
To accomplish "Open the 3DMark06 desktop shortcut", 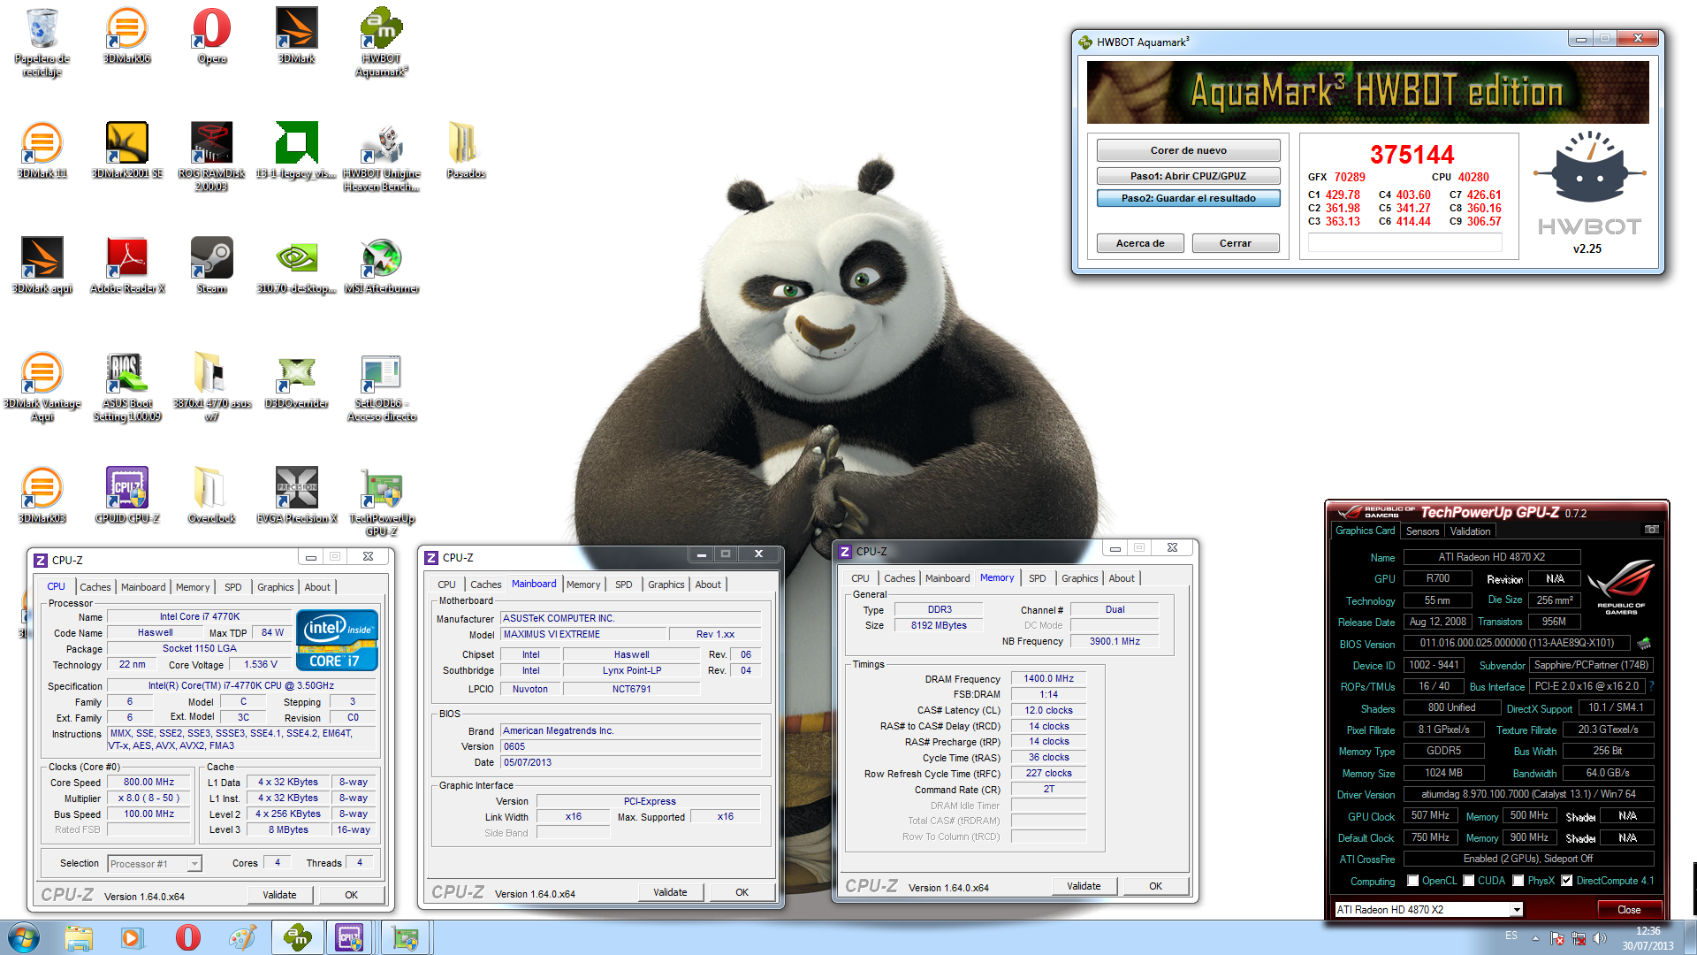I will pyautogui.click(x=126, y=36).
